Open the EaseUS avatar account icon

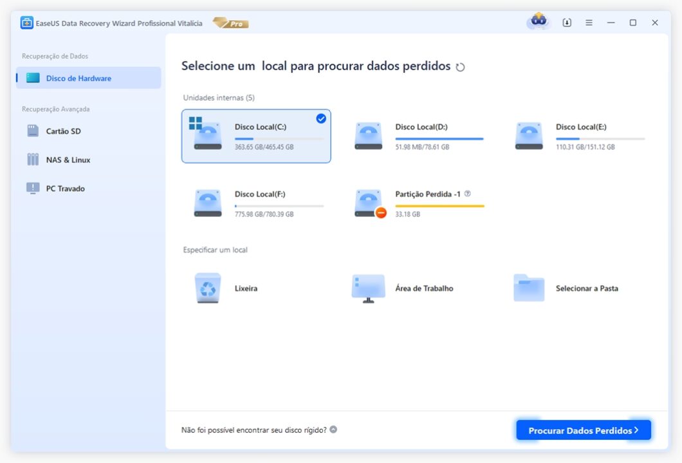538,22
